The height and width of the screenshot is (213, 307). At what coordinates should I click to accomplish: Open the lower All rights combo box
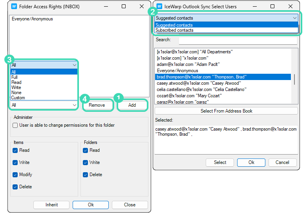pyautogui.click(x=44, y=105)
